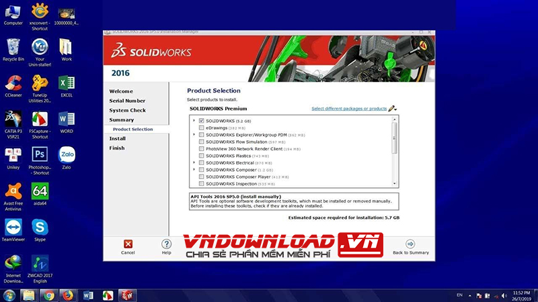This screenshot has width=538, height=302.
Task: Open the Zalo desktop icon
Action: click(x=66, y=158)
